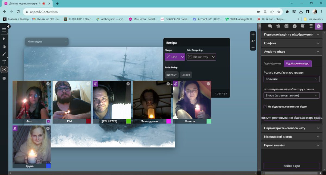326x175 pixels.
Task: Select the hand Pan tool
Action: tap(4, 46)
